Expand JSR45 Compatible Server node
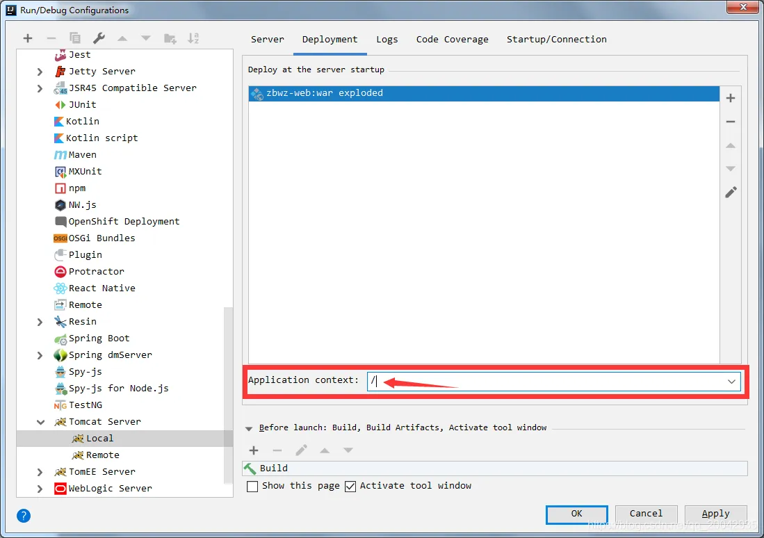 click(x=40, y=88)
